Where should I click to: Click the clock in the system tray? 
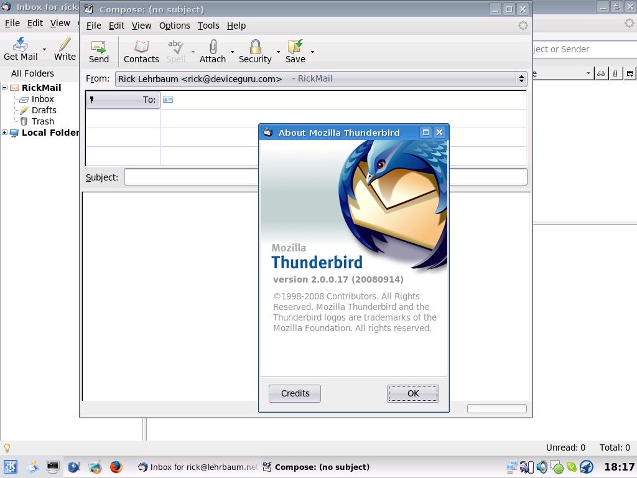pos(619,467)
